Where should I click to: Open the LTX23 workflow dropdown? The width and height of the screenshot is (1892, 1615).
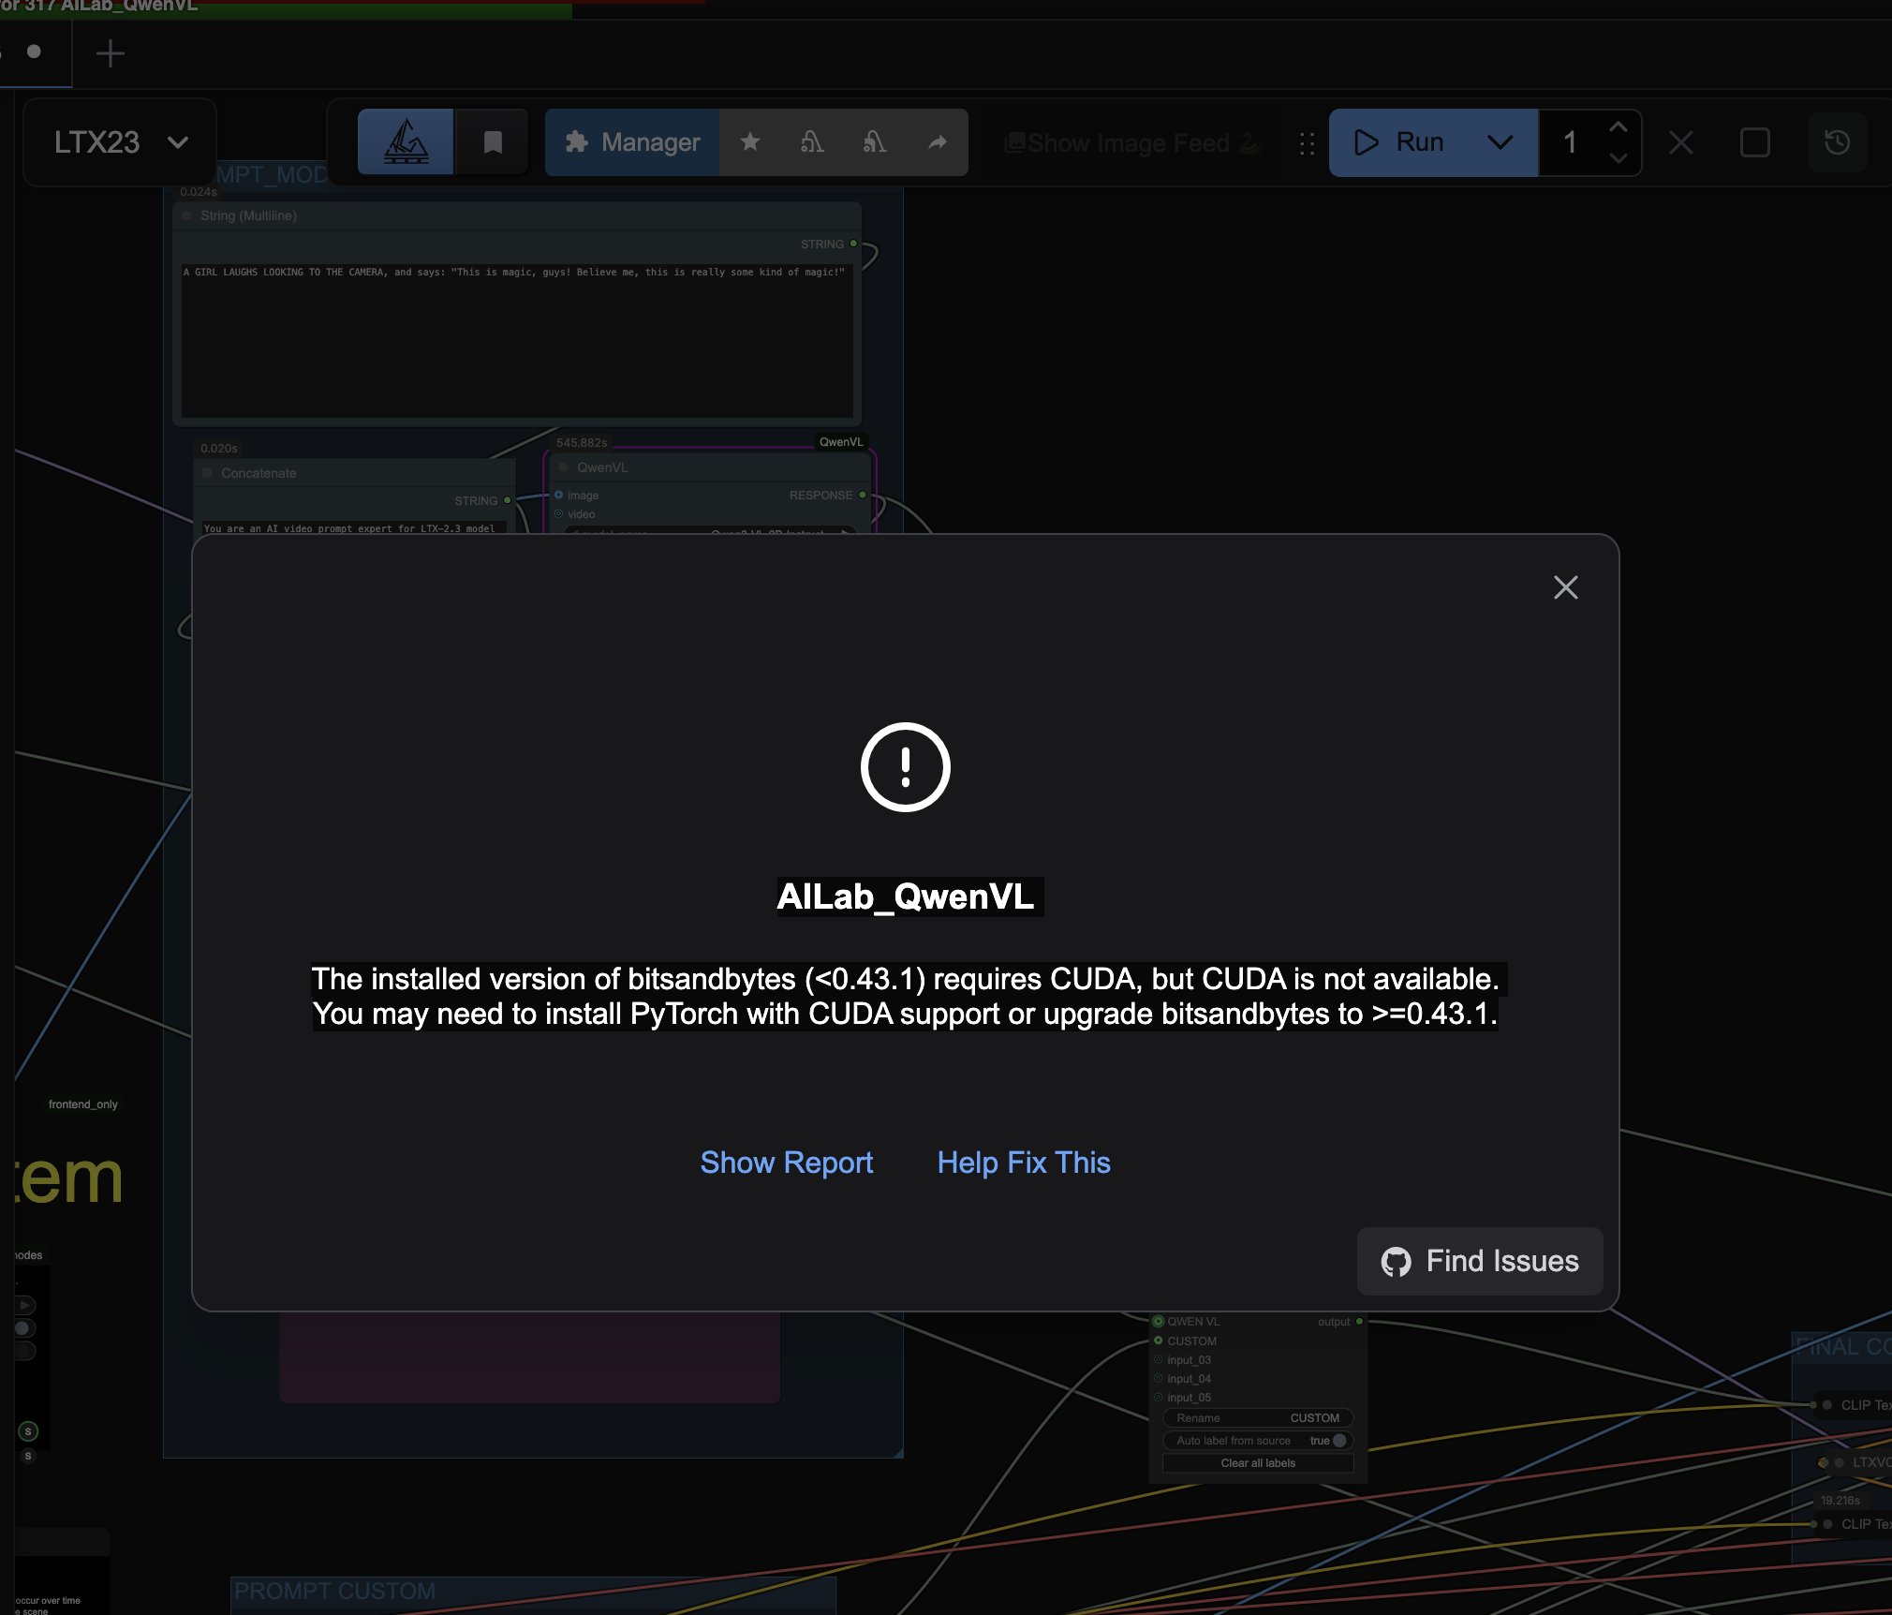[120, 142]
